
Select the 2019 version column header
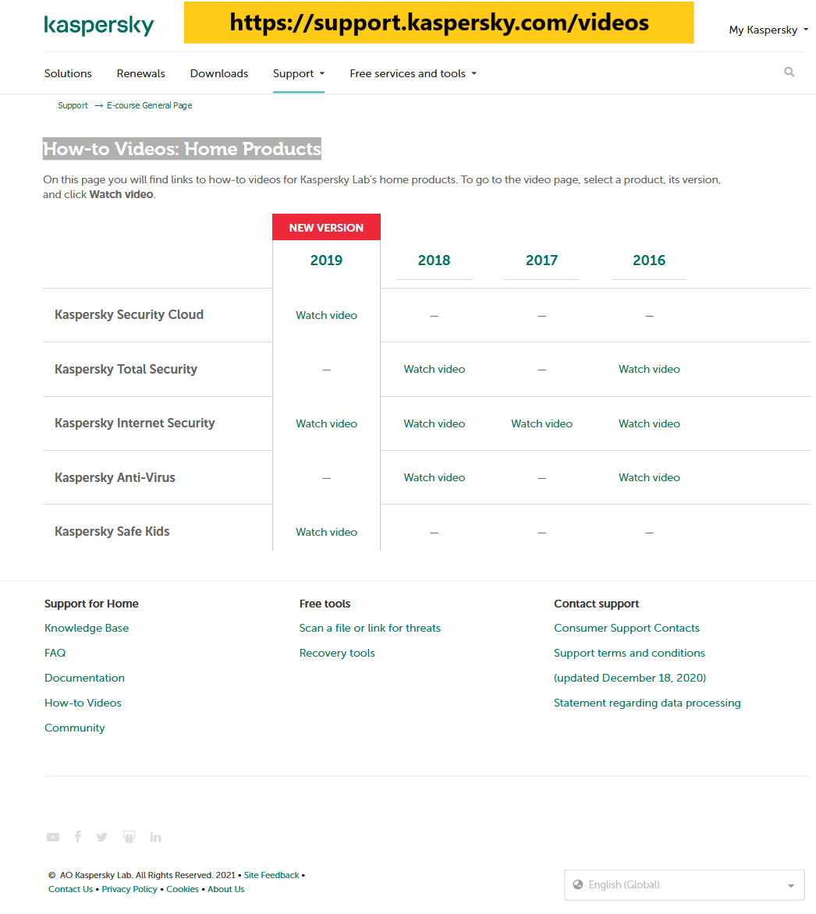coord(326,260)
